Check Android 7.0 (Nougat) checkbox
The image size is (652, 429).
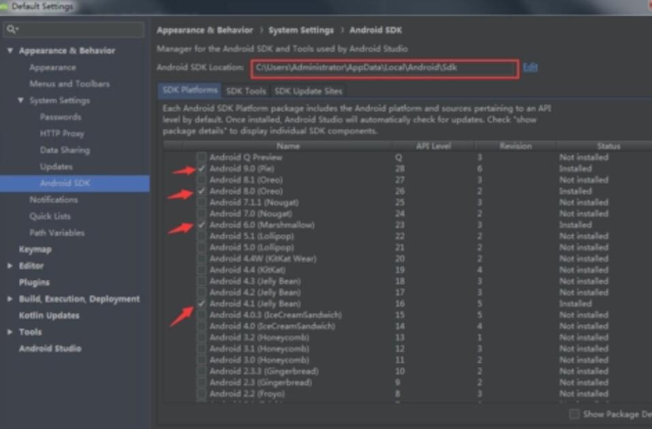(x=202, y=214)
